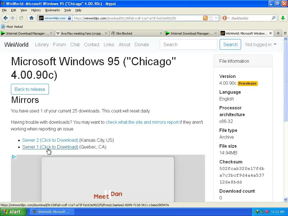The height and width of the screenshot is (216, 288).
Task: Click the Prerelease version badge
Action: [x=247, y=83]
